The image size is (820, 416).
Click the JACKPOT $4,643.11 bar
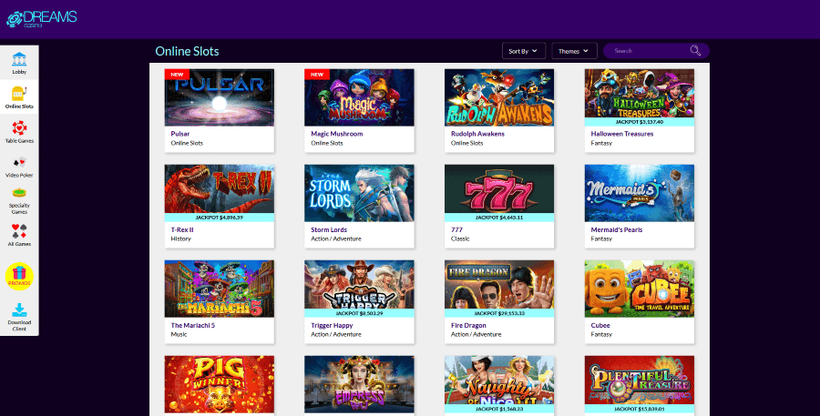click(x=499, y=218)
